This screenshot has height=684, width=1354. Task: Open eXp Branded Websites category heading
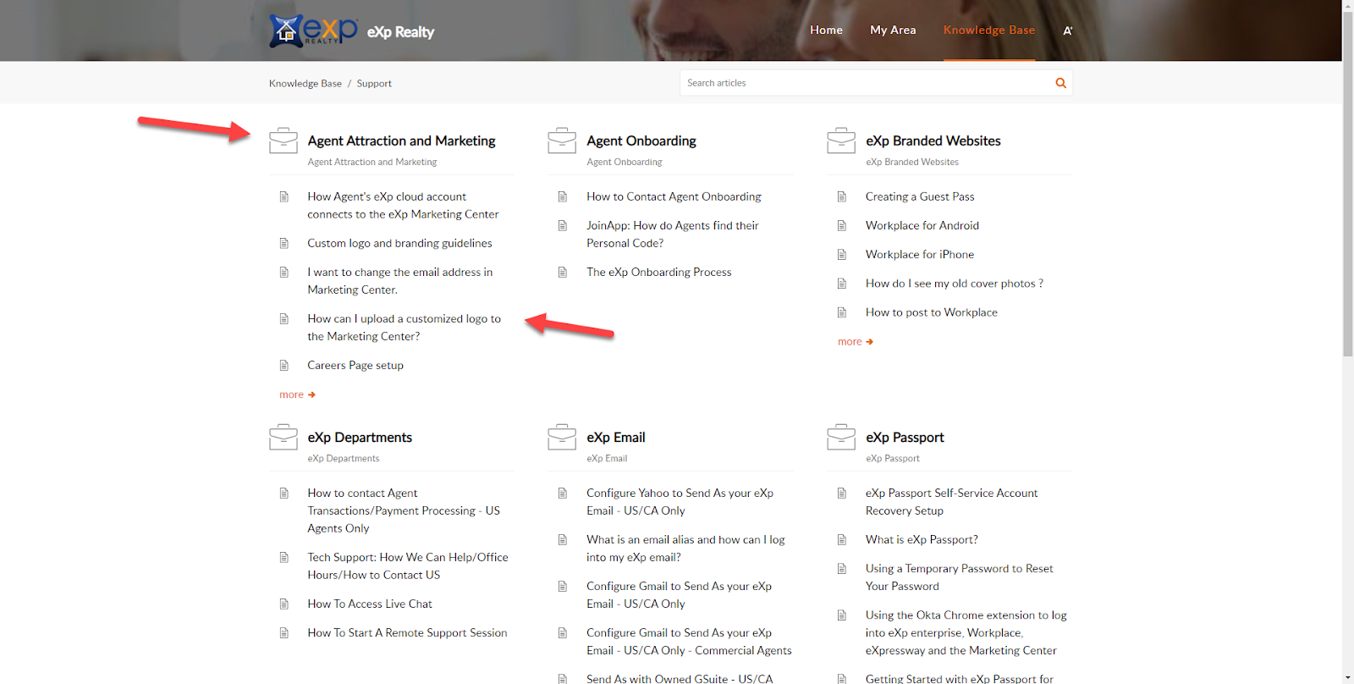[933, 141]
